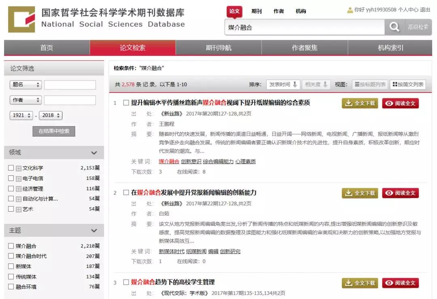Switch to the 期刊导航 tab
This screenshot has width=437, height=299.
point(218,47)
